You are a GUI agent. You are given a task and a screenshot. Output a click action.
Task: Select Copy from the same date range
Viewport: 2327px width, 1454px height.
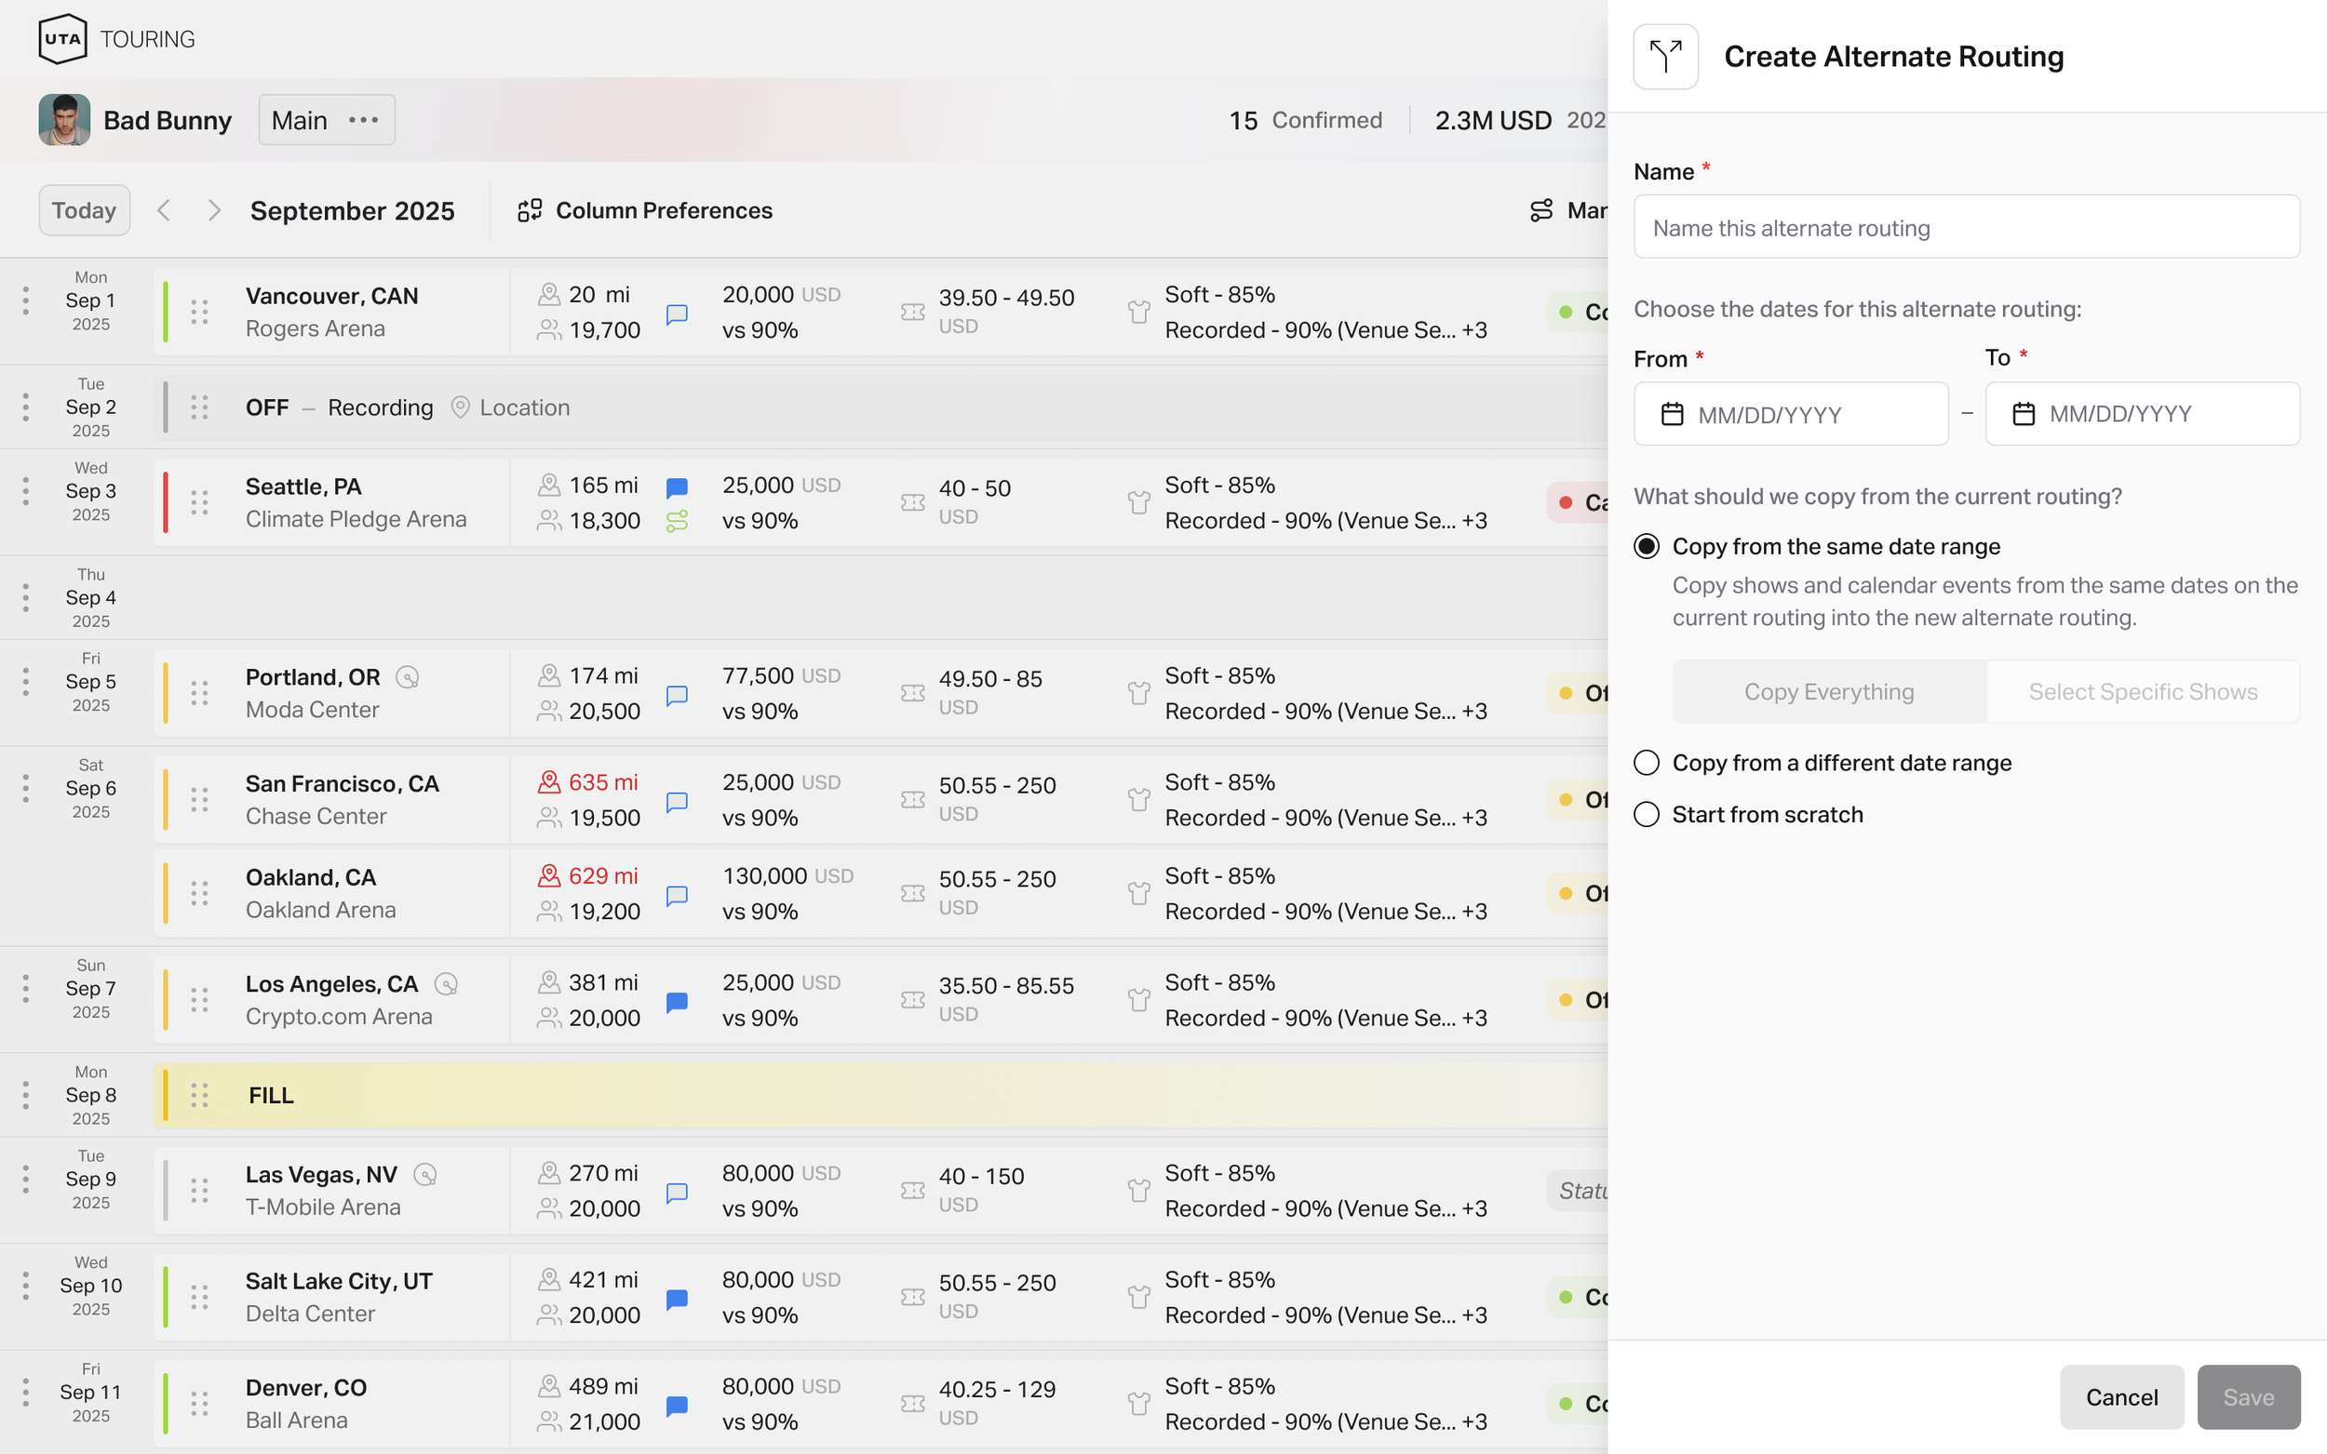pos(1646,546)
